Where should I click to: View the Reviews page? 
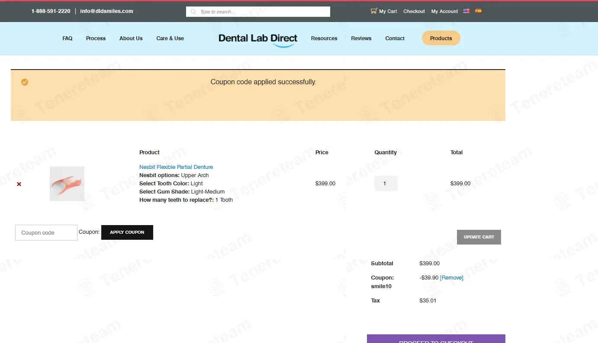(x=361, y=38)
